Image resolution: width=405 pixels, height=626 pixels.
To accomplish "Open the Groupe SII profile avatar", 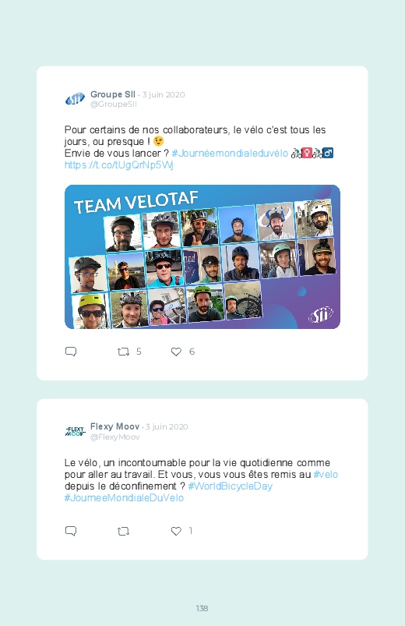I will coord(75,98).
